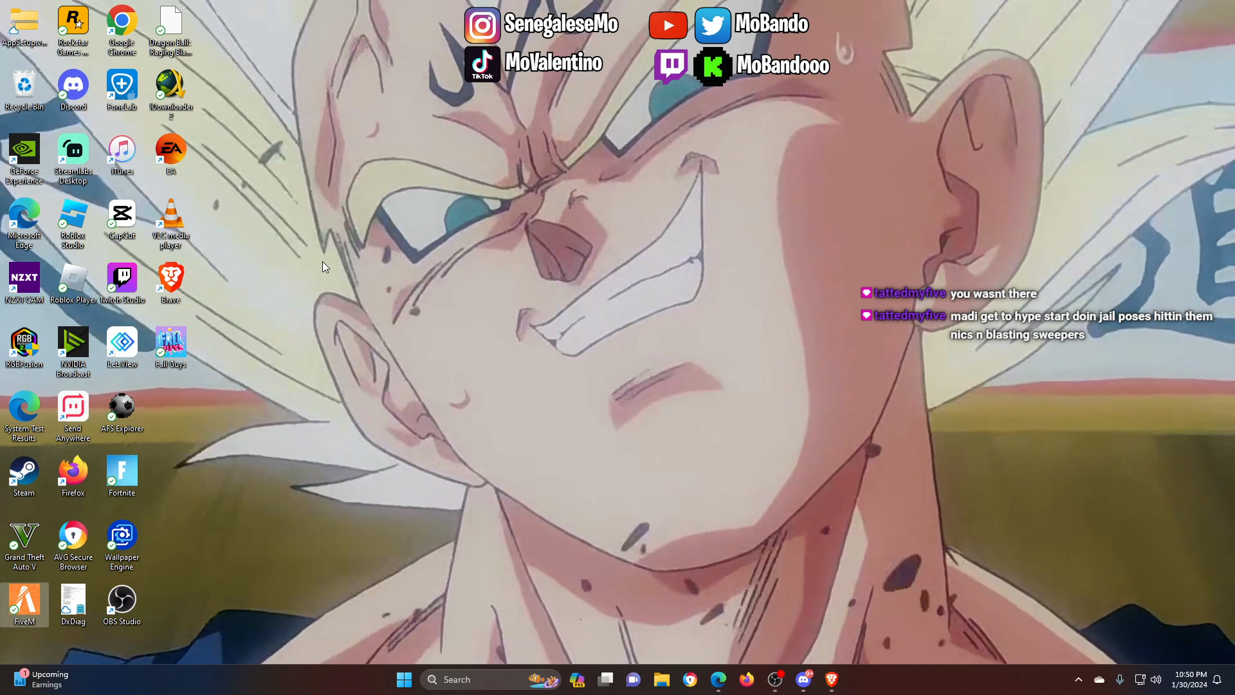This screenshot has width=1235, height=695.
Task: Open Copilot preview from the taskbar
Action: pyautogui.click(x=577, y=680)
